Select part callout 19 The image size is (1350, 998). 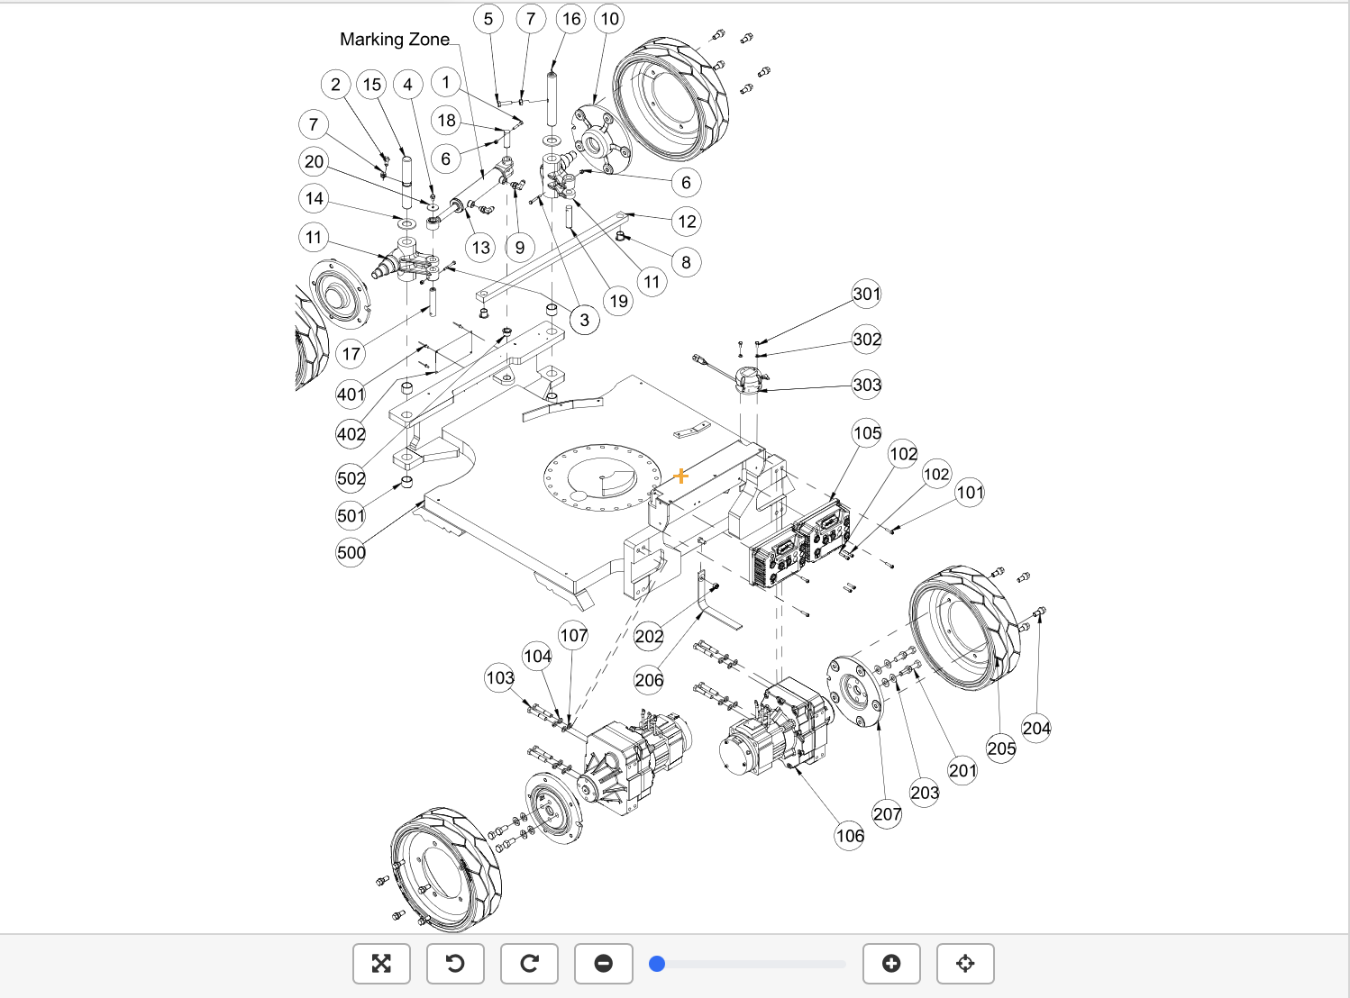coord(618,301)
